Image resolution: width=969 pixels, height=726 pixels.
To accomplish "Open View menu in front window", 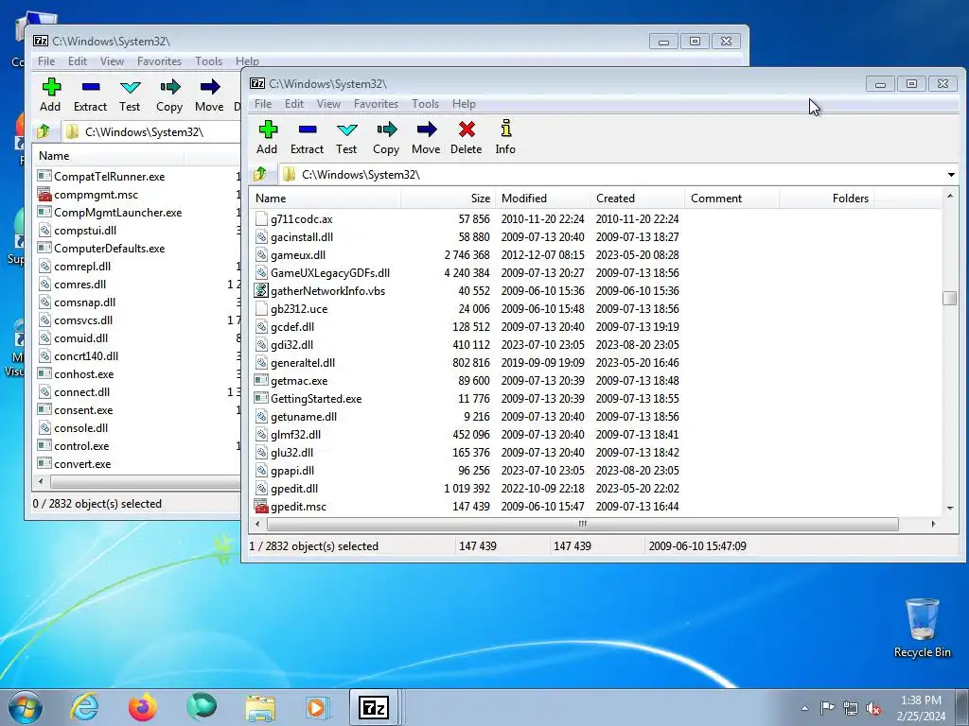I will coord(328,104).
